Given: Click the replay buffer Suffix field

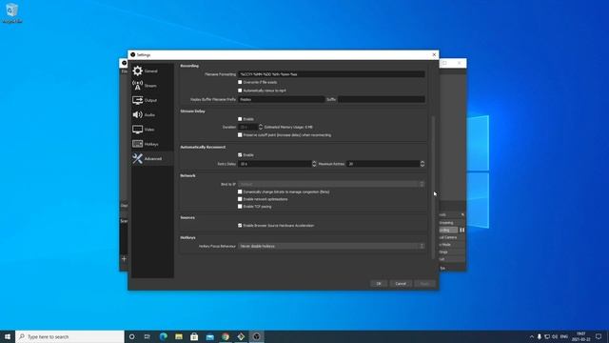Looking at the screenshot, I should [382, 99].
